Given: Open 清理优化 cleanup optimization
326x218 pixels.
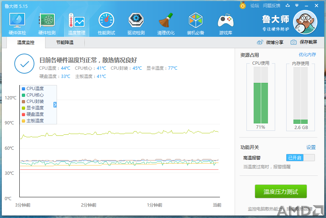Looking at the screenshot, I should tap(166, 24).
